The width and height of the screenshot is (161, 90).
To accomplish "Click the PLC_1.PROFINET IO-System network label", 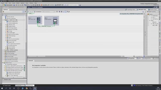I will (45, 26).
